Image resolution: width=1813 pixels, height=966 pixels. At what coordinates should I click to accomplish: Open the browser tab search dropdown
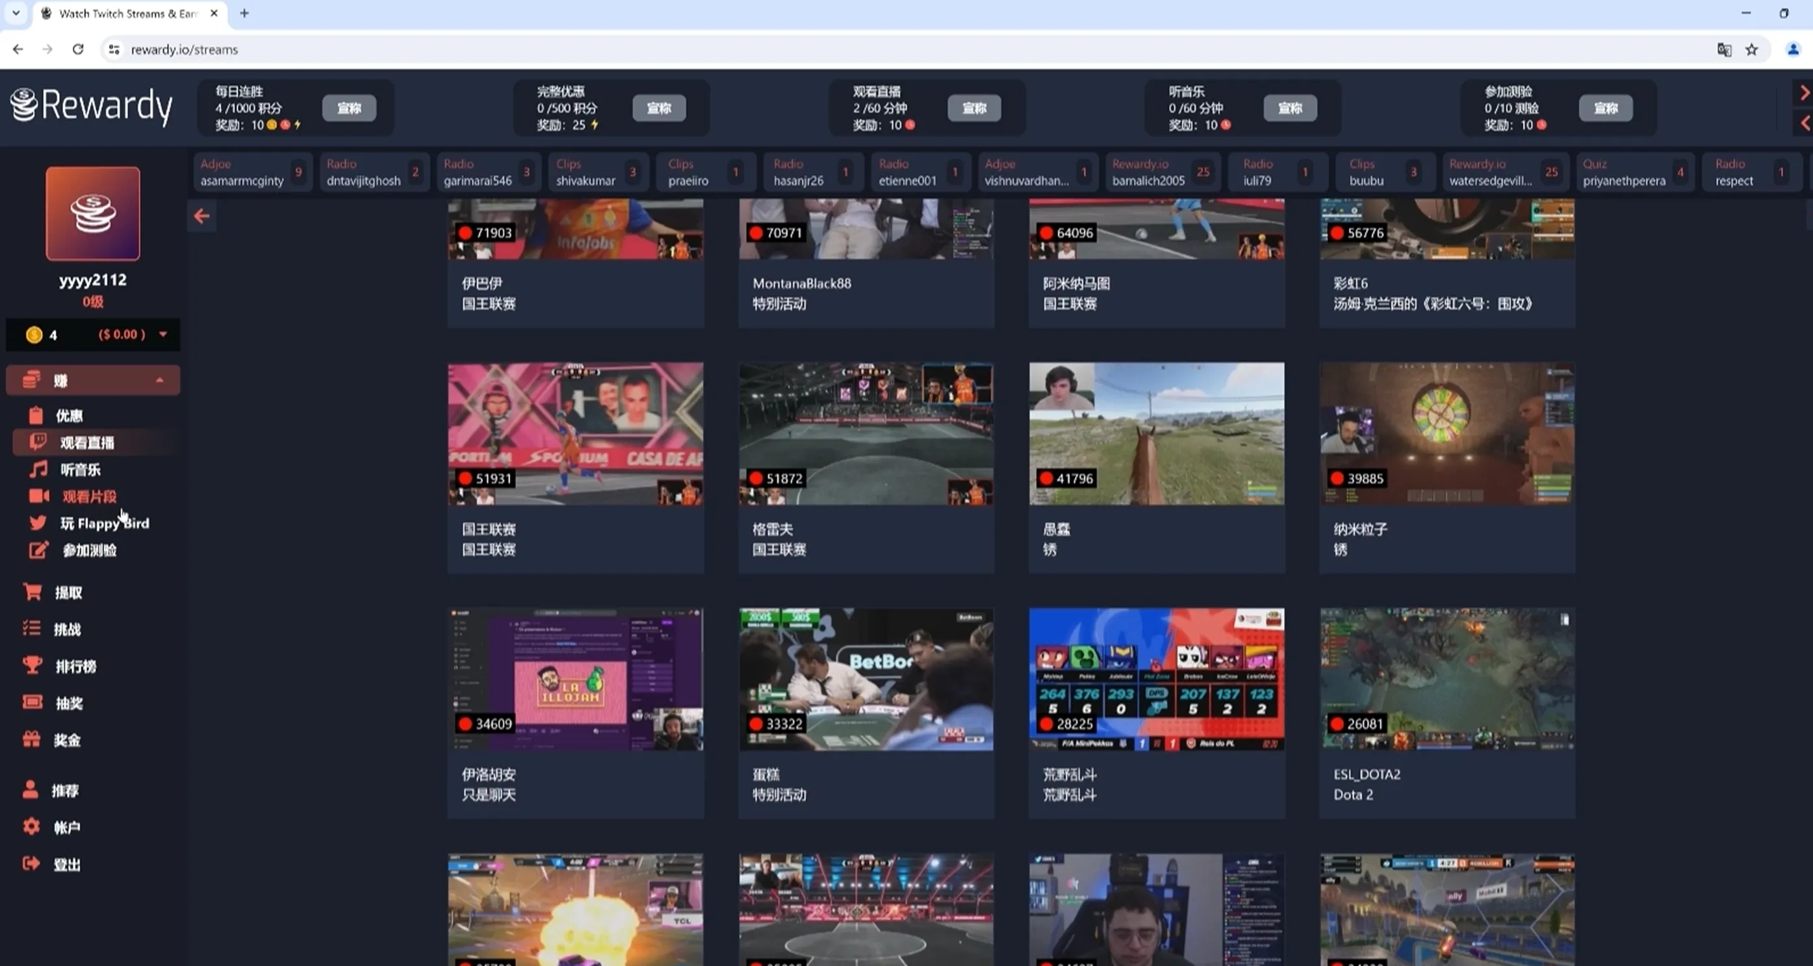point(16,12)
